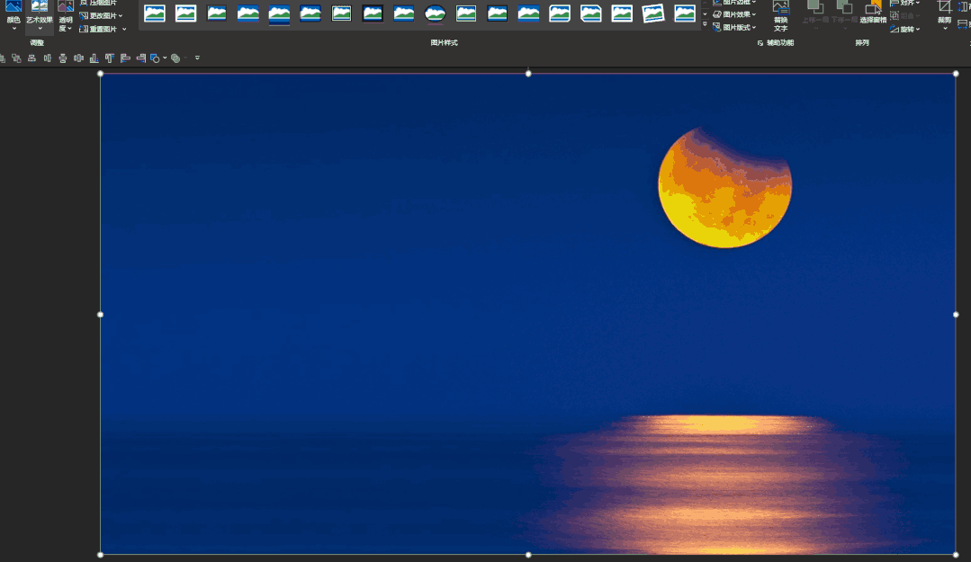The width and height of the screenshot is (971, 562).
Task: Click the right-middle sizing handle of the picture
Action: [956, 315]
